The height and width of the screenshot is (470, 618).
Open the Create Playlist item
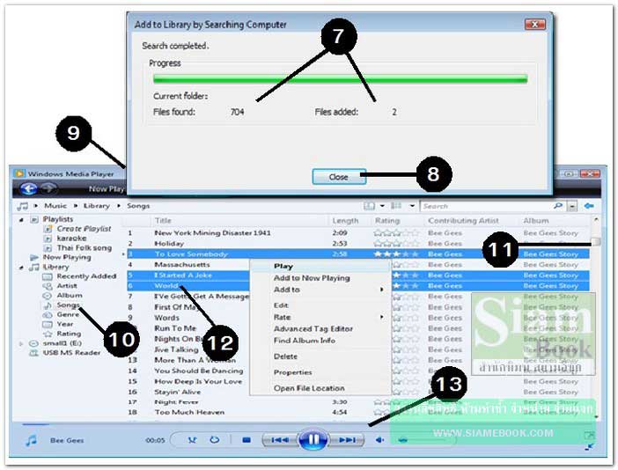pos(84,229)
